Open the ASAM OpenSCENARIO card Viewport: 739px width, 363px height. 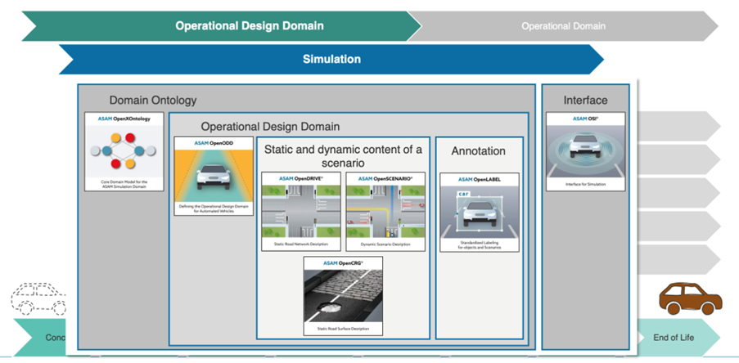[385, 212]
